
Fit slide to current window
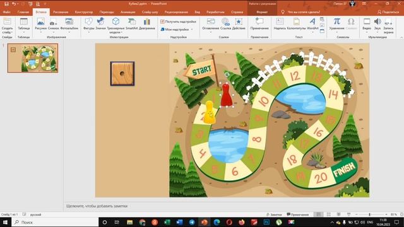(x=401, y=214)
